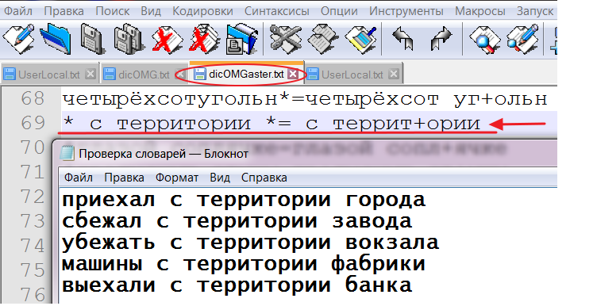Create a new document with the New icon
The width and height of the screenshot is (597, 306).
(18, 39)
